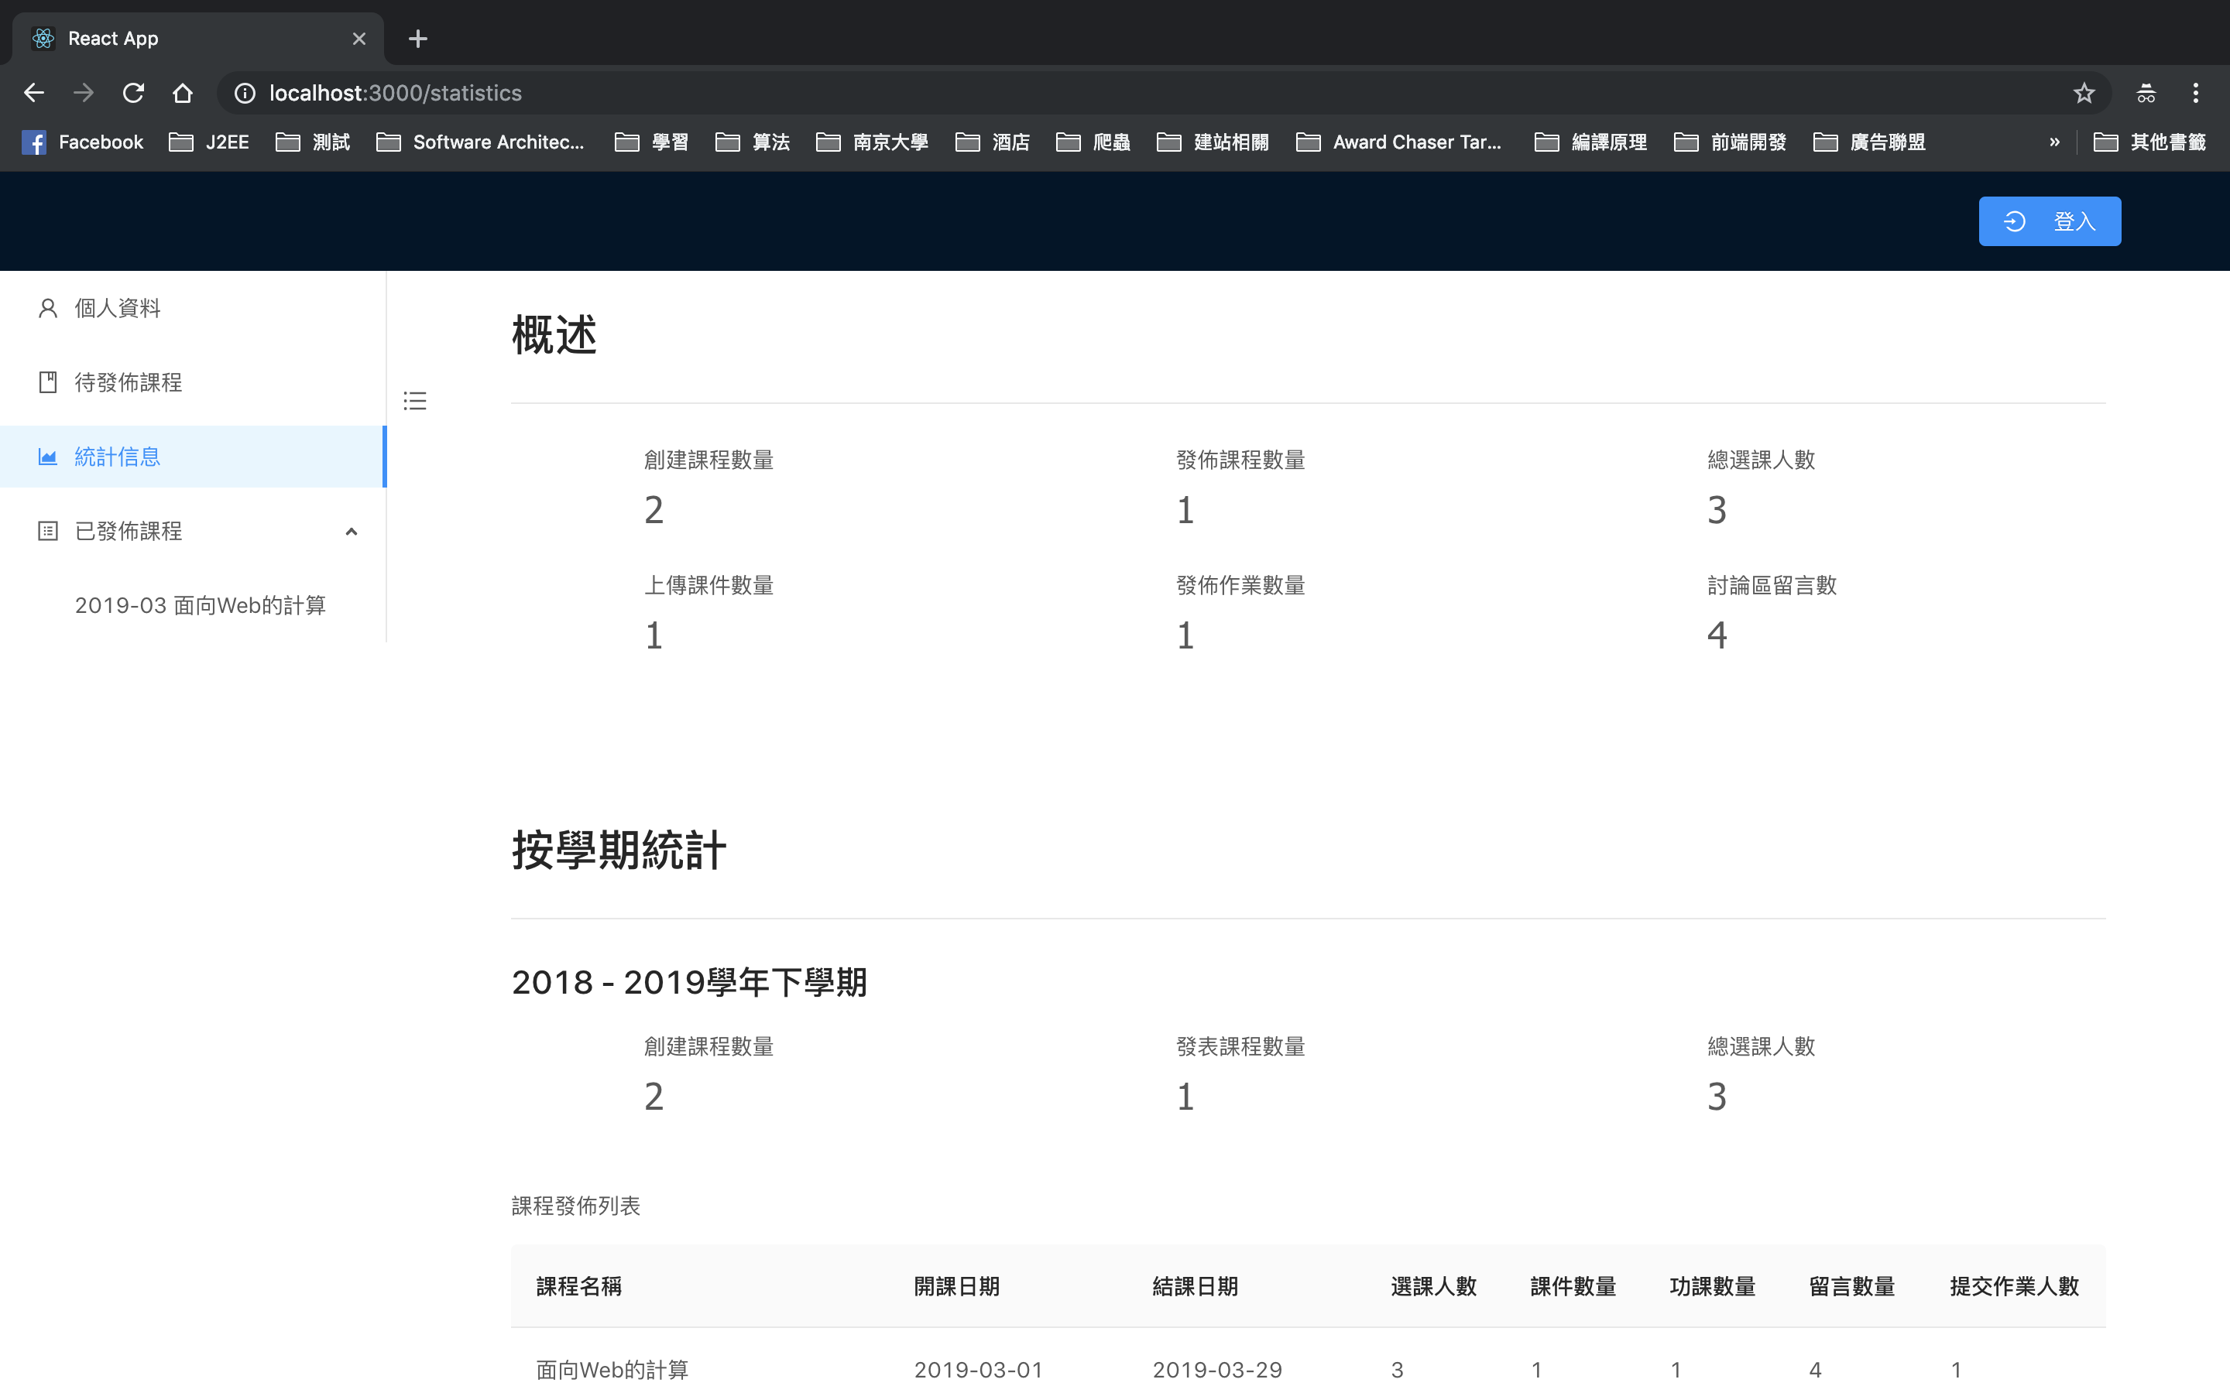Select the 統計信息 menu item
Viewport: 2230px width, 1393px height.
point(117,457)
